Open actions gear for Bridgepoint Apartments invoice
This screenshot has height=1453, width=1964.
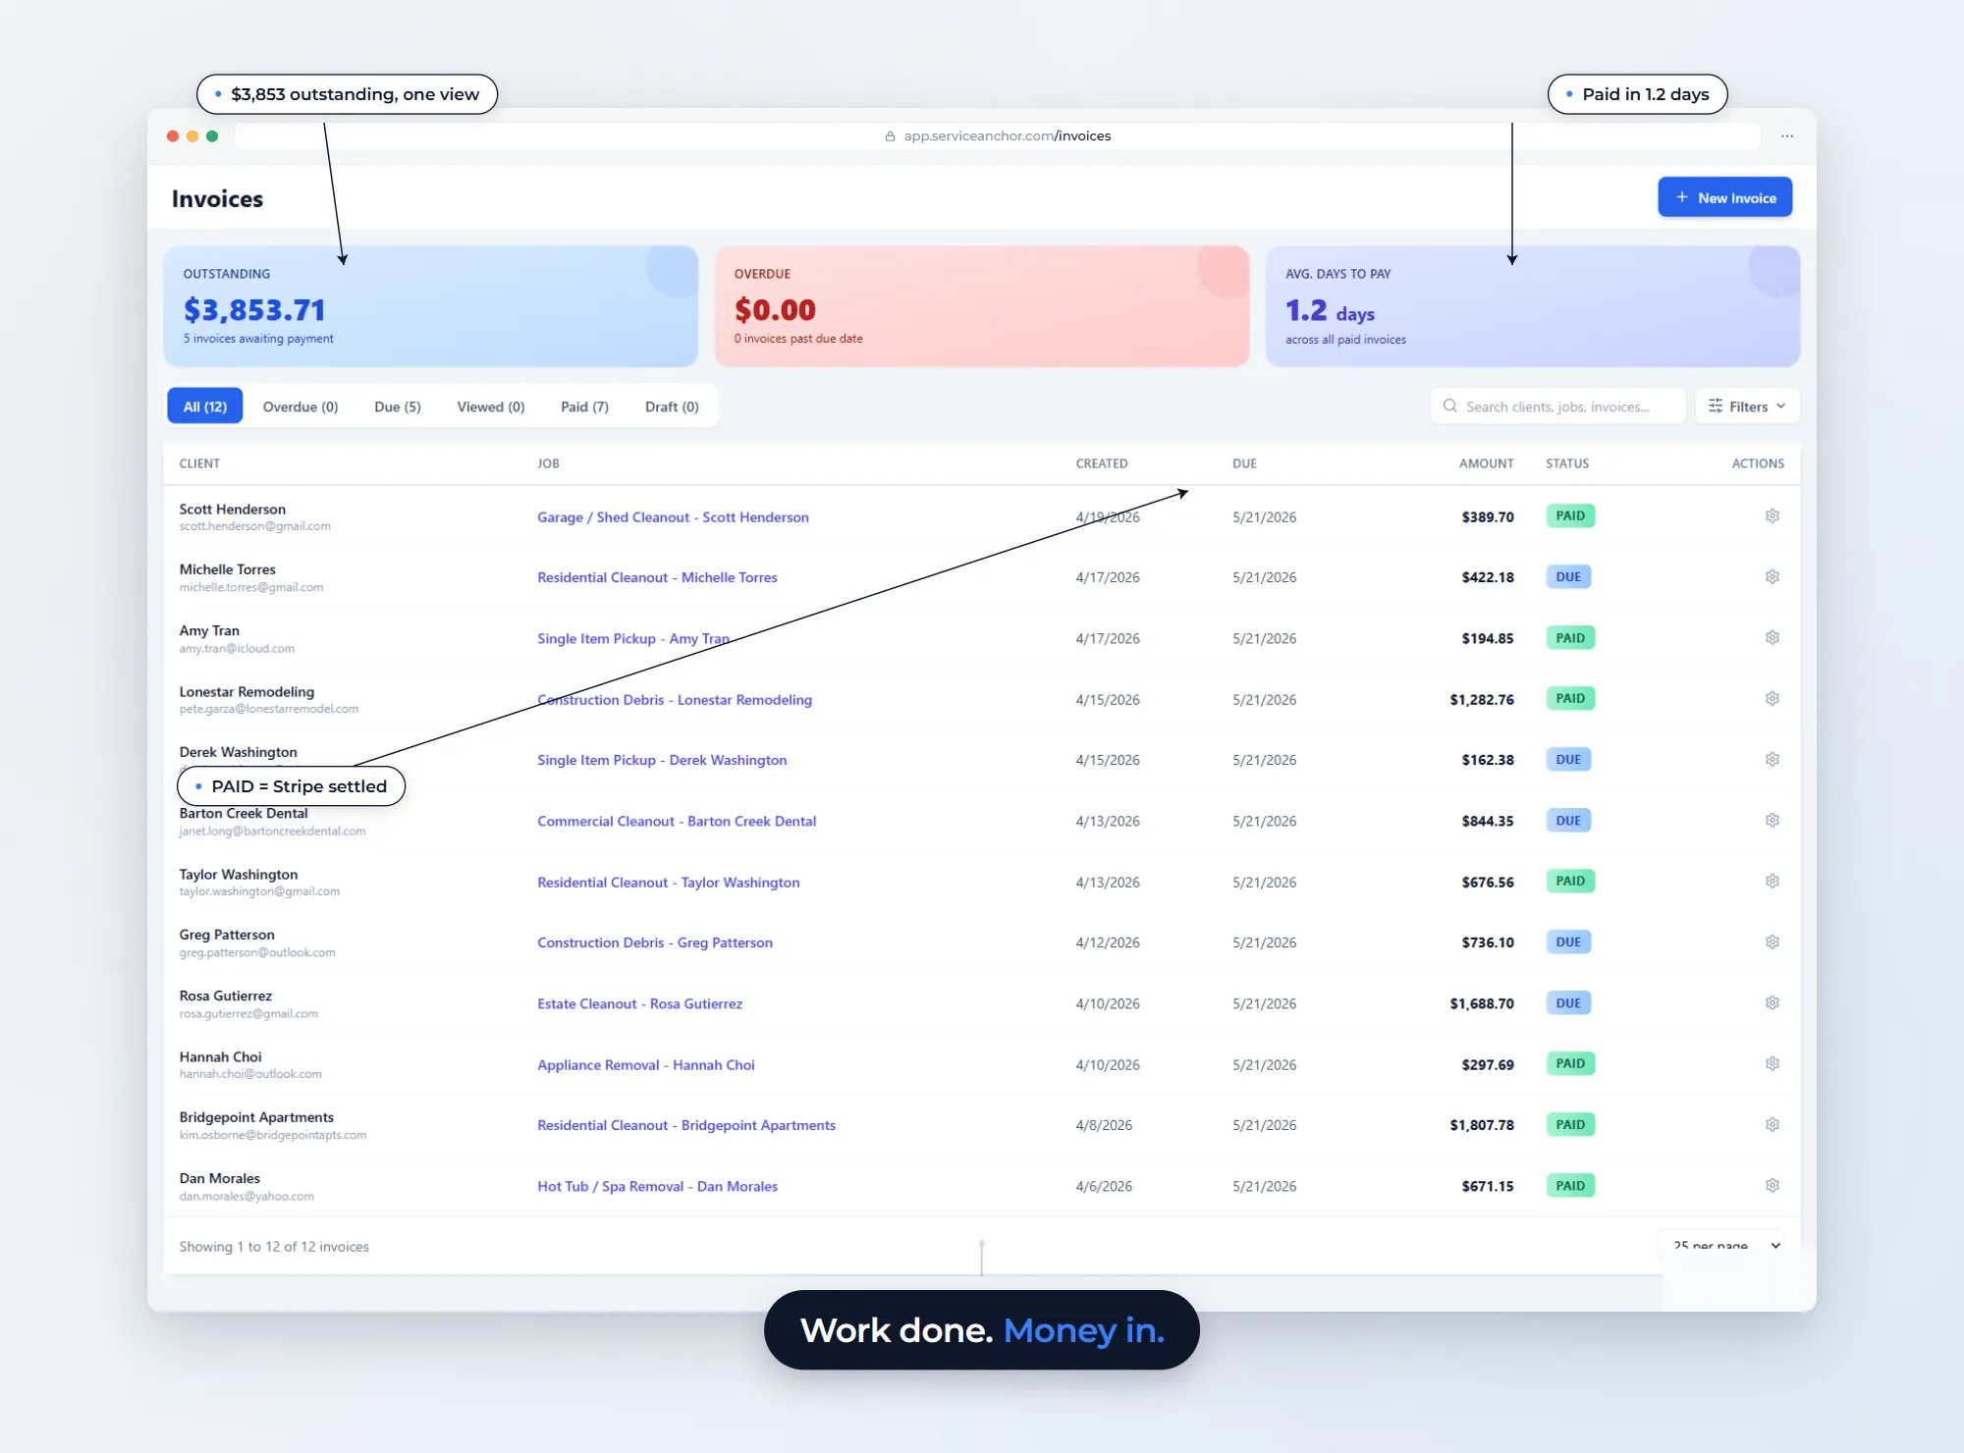tap(1772, 1125)
